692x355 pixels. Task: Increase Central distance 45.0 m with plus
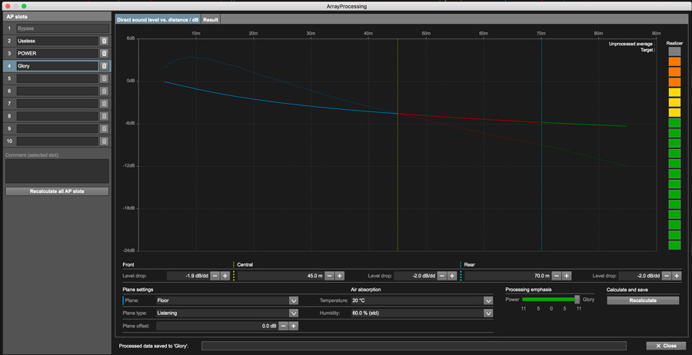[x=340, y=276]
